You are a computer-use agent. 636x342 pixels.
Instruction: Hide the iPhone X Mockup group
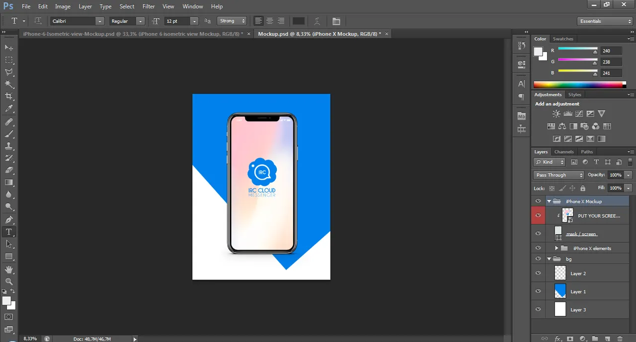point(538,201)
